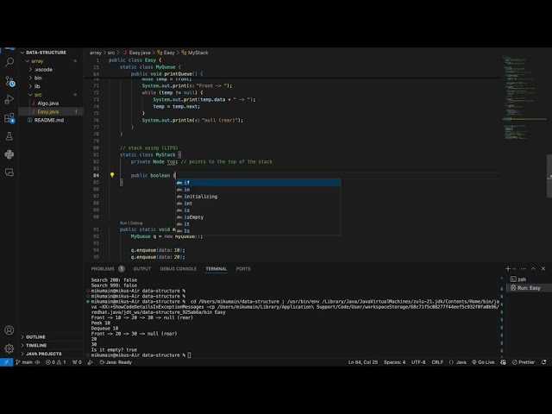Open the Accounts menu in the activity bar
This screenshot has height=414, width=552.
9,330
